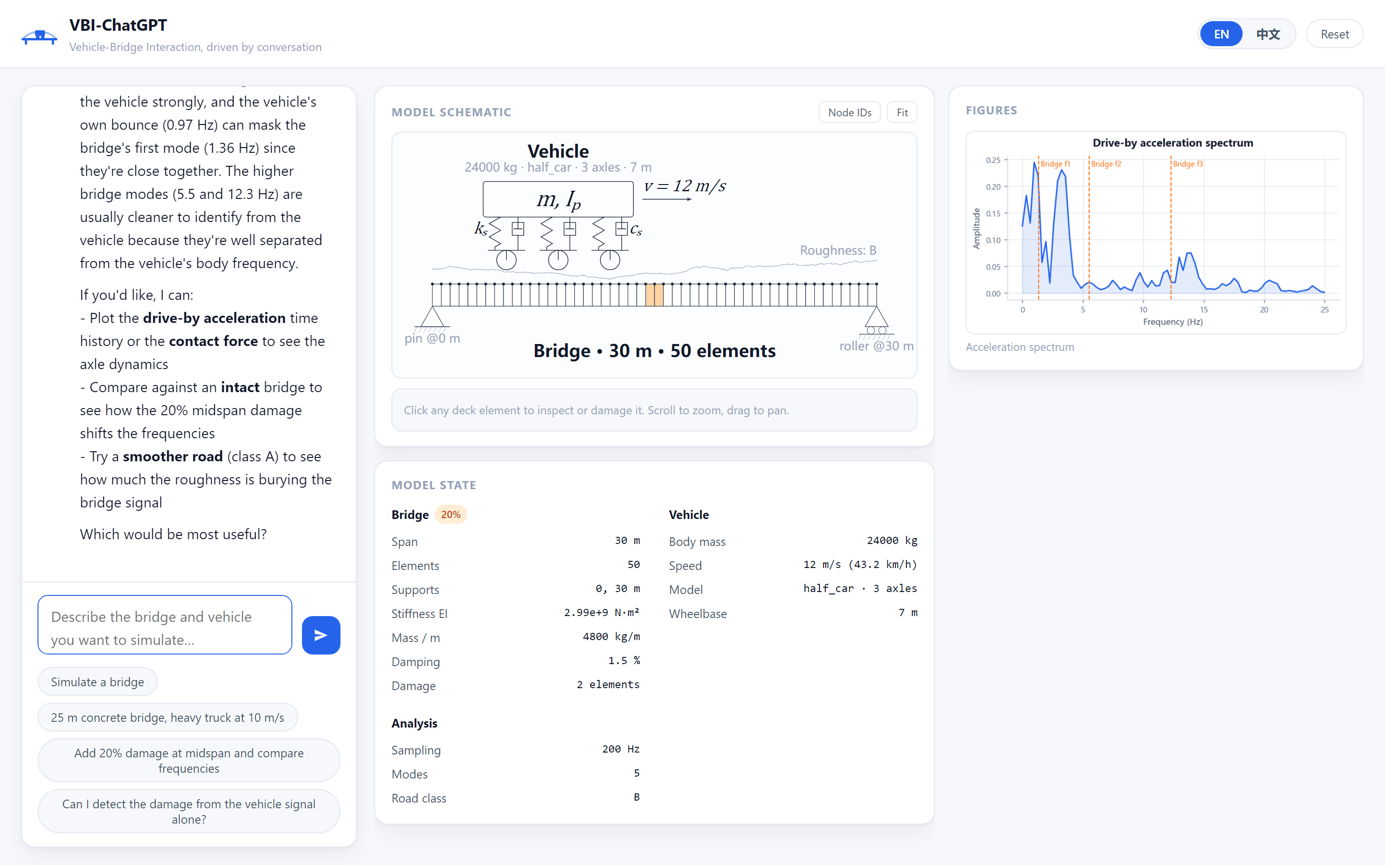Click the blue send arrow button
The image size is (1385, 865).
pyautogui.click(x=320, y=635)
